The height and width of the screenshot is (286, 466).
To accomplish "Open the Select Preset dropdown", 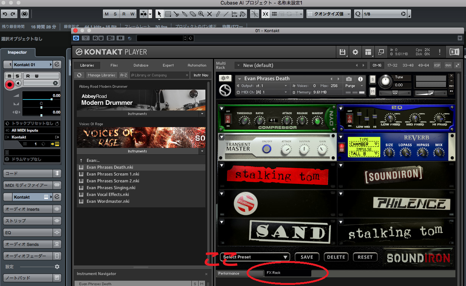I will click(x=255, y=257).
